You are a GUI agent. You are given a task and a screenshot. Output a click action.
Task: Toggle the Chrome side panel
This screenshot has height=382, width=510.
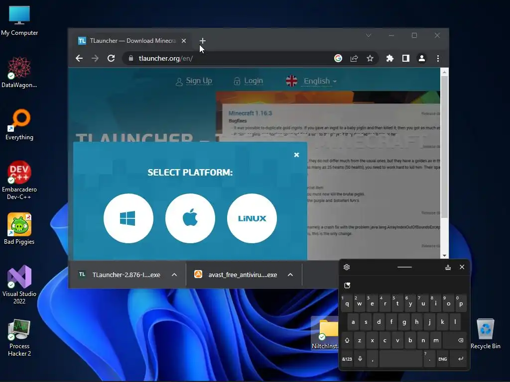tap(405, 58)
